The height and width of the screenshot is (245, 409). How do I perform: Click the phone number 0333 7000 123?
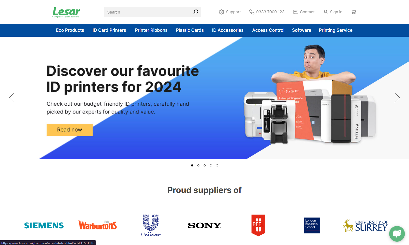[270, 12]
